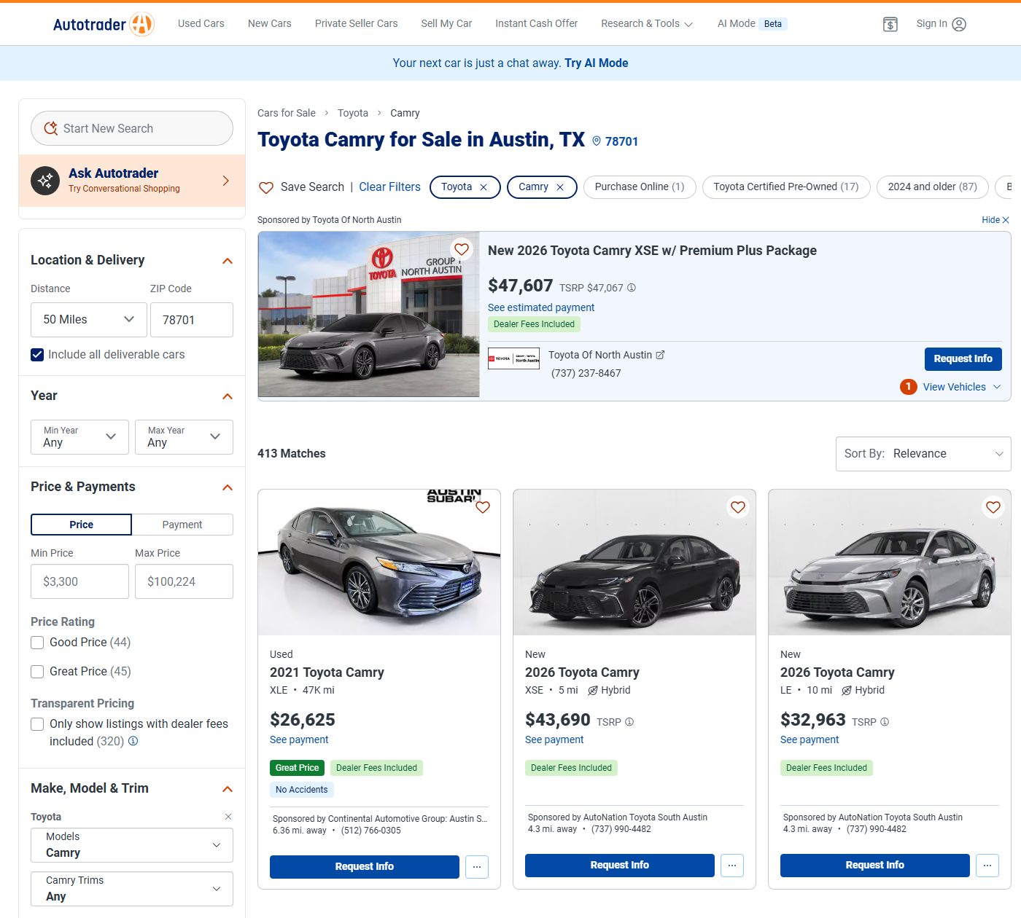
Task: Collapse the Year section
Action: tap(228, 396)
